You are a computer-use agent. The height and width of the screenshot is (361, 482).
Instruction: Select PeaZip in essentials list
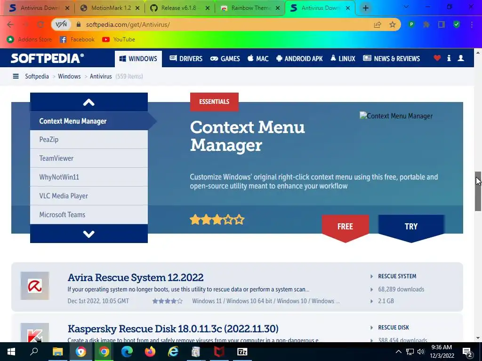pos(89,140)
